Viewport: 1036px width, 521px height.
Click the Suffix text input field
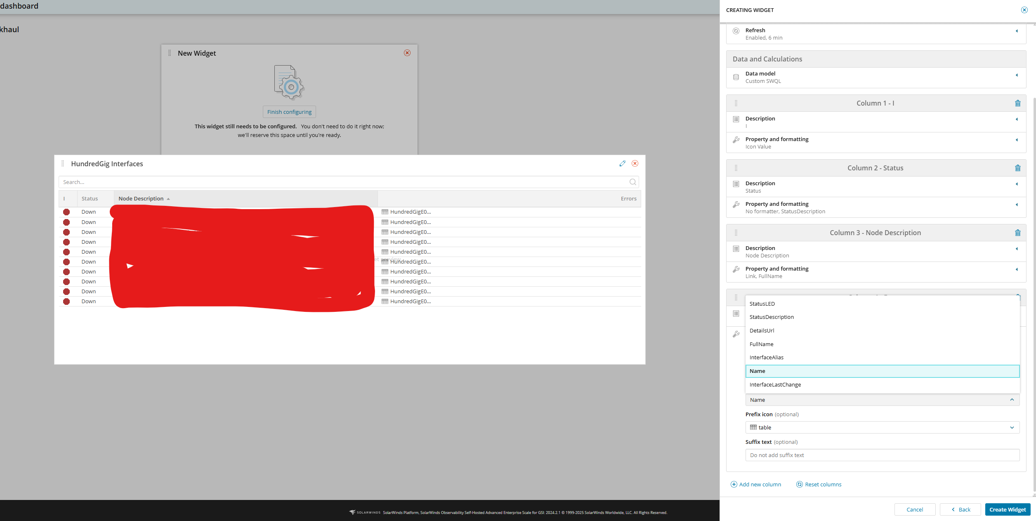pyautogui.click(x=882, y=455)
